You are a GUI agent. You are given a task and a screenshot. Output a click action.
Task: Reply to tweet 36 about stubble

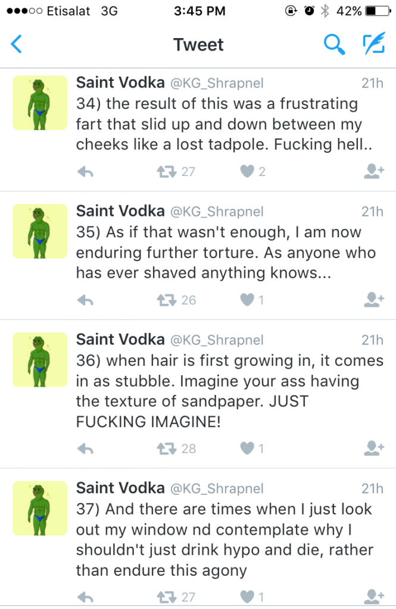tap(86, 448)
